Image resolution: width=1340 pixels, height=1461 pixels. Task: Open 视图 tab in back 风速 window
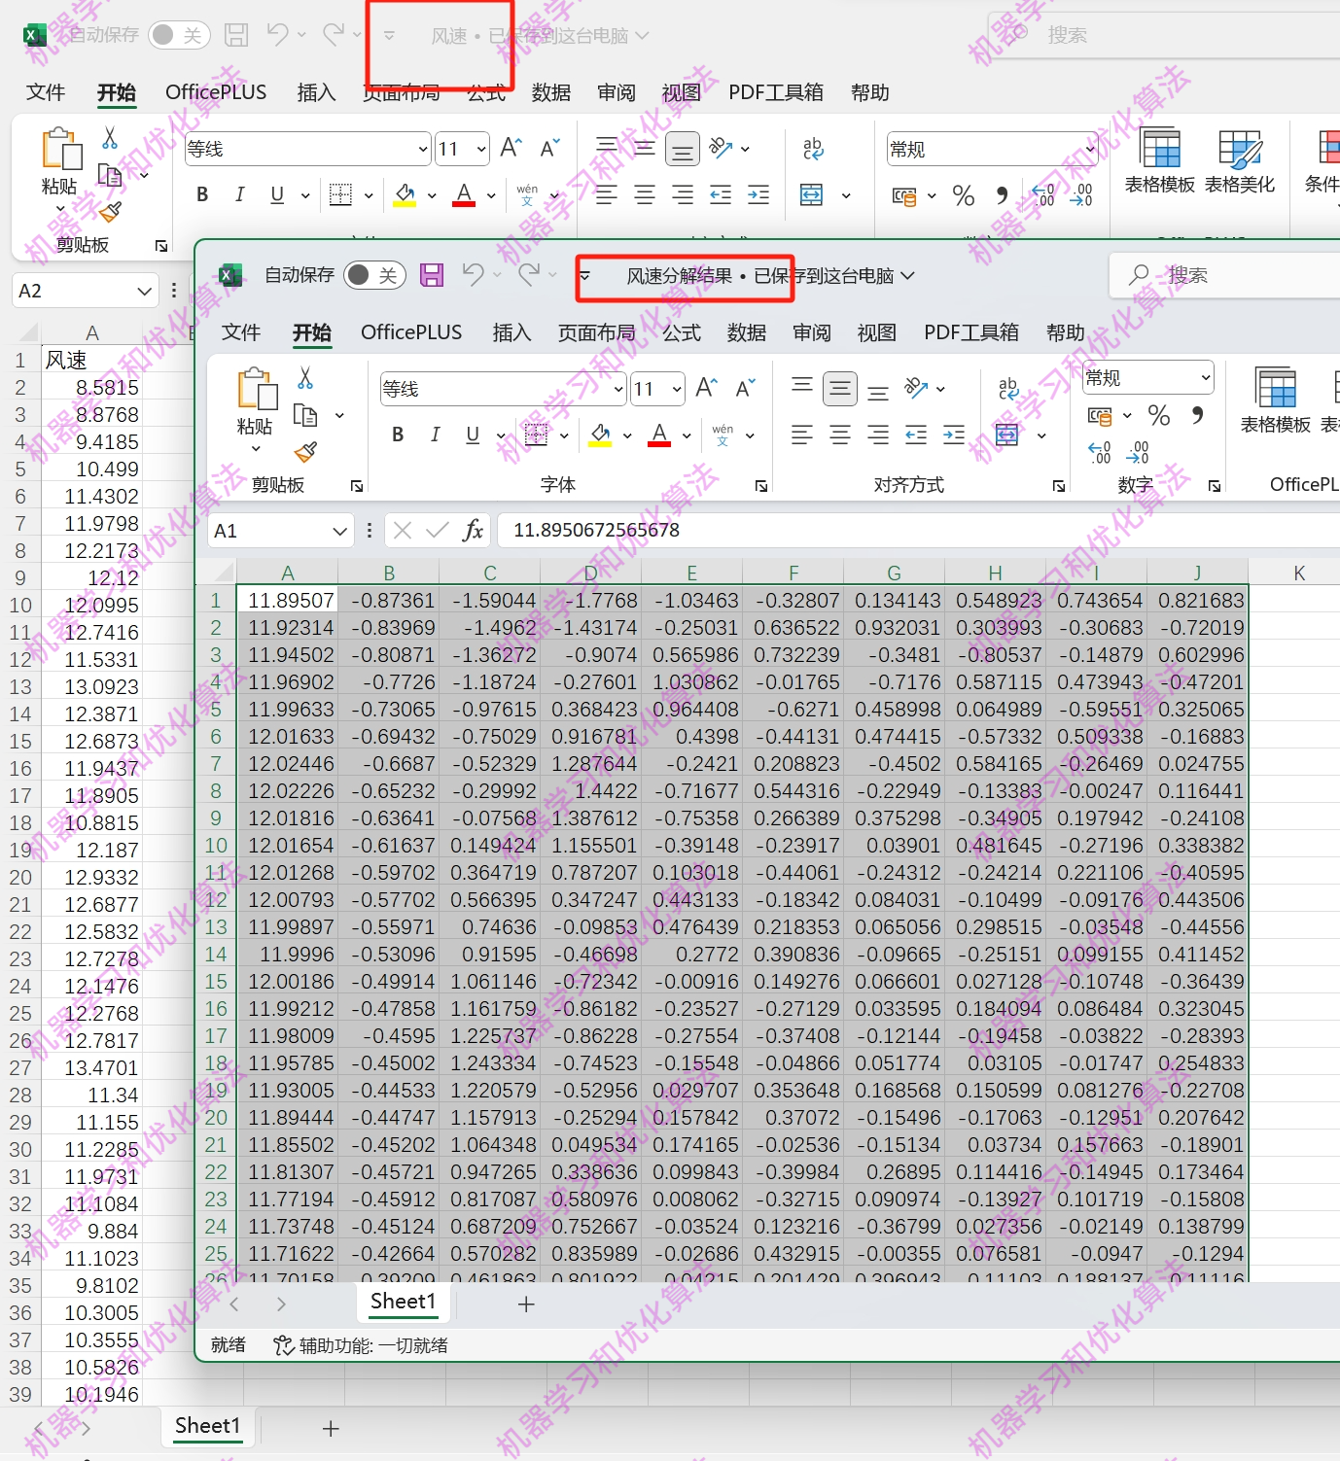point(682,92)
